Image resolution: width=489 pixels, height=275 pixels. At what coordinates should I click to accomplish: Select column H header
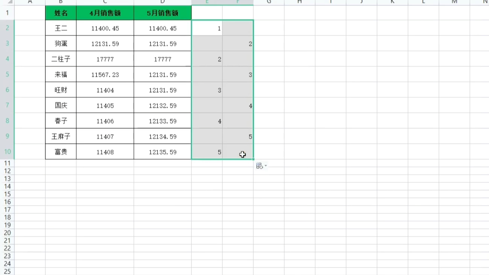[299, 2]
